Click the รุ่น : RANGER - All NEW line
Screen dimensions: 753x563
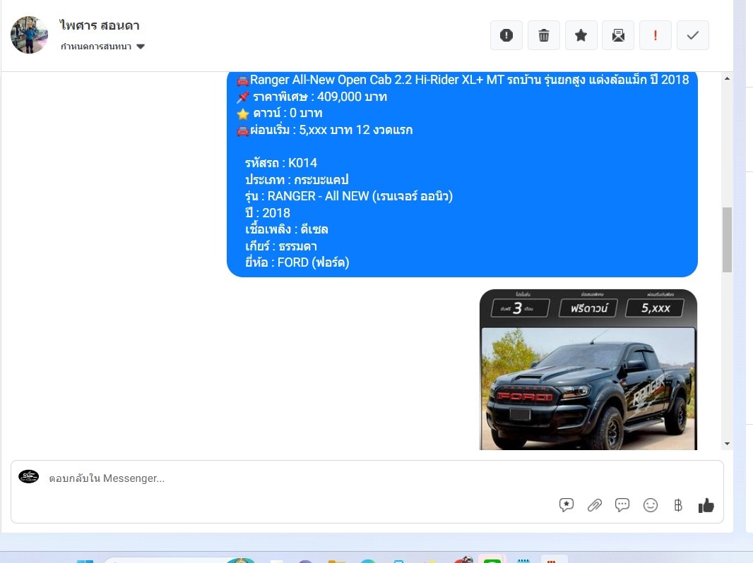click(349, 196)
